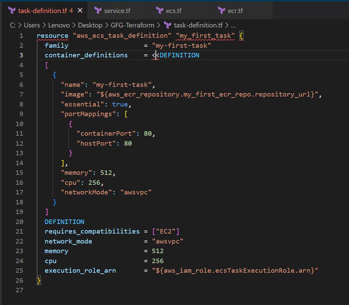The height and width of the screenshot is (305, 349).
Task: Expand the GFG-Terraform breadcrumb folder
Action: (132, 25)
